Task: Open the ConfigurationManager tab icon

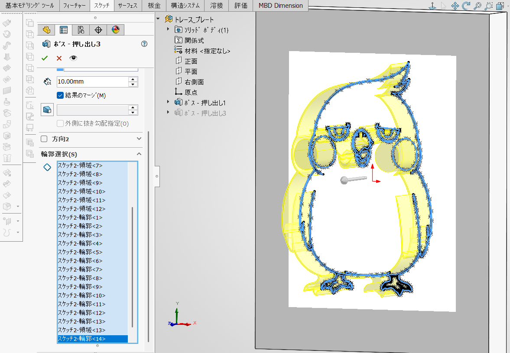Action: [81, 30]
